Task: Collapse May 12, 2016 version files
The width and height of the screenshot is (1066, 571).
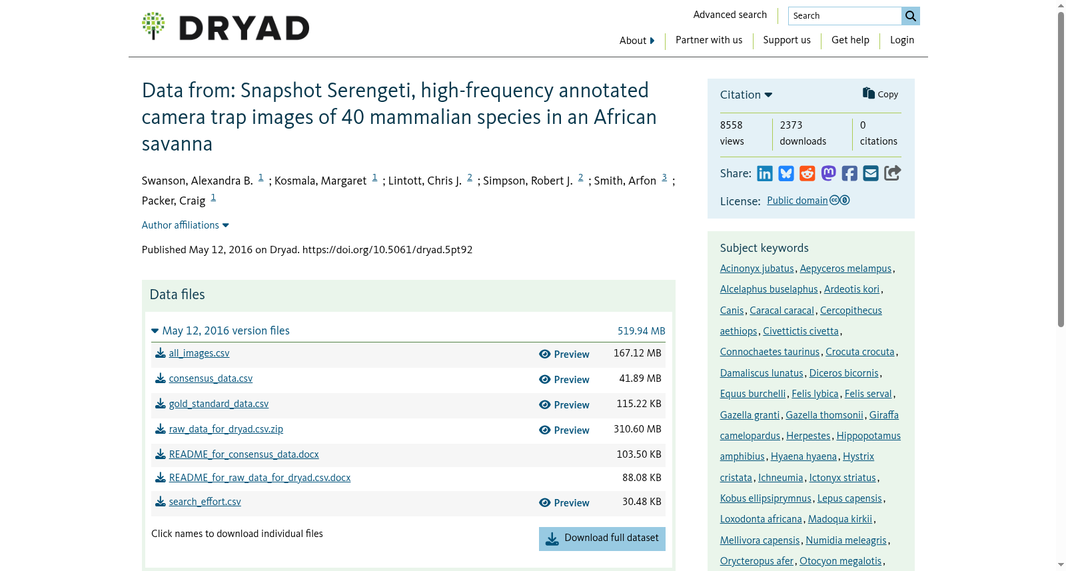Action: point(221,330)
